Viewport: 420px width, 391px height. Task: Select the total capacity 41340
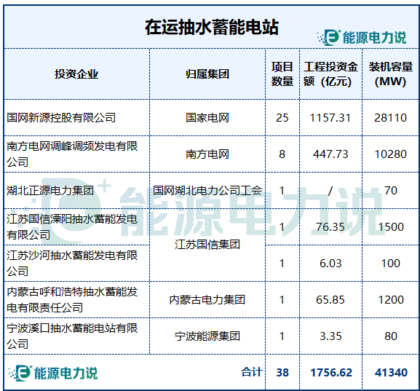(391, 373)
